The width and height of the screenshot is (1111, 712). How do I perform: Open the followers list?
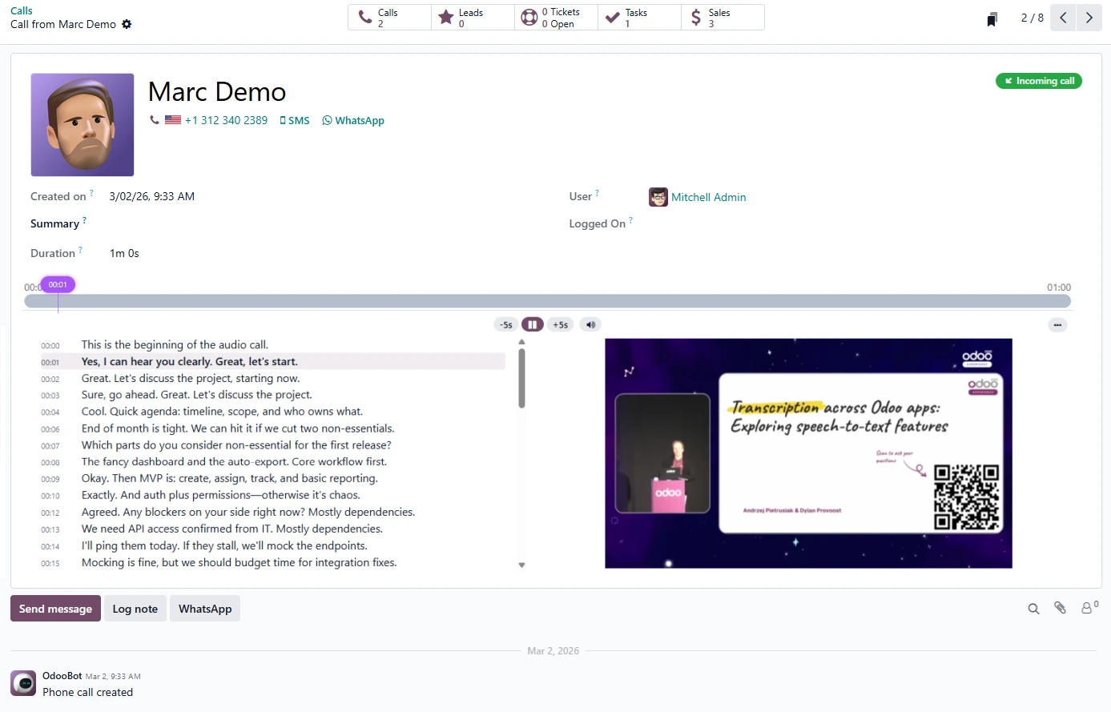point(1087,608)
